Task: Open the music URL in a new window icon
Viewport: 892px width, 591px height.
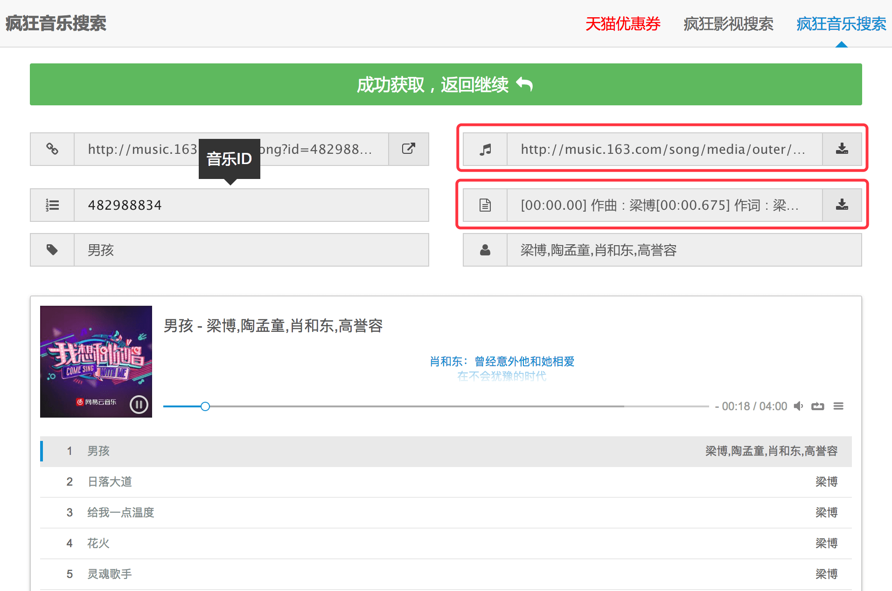Action: 409,149
